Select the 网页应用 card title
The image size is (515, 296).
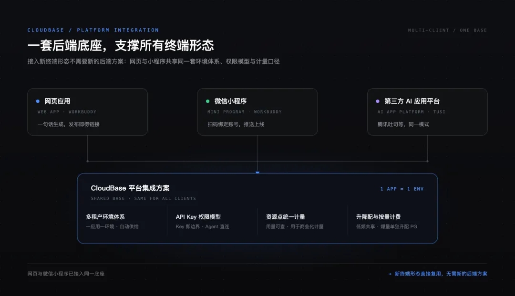pyautogui.click(x=58, y=101)
